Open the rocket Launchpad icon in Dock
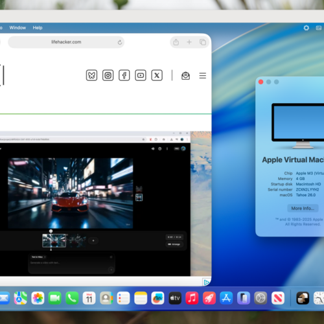 209,298
